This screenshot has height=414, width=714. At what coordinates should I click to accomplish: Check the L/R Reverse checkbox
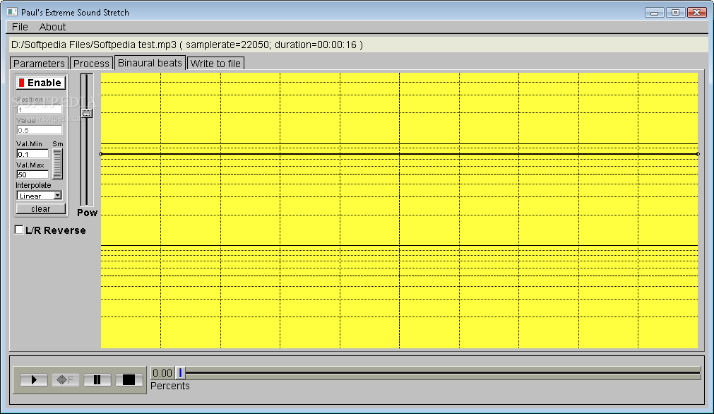pyautogui.click(x=18, y=230)
